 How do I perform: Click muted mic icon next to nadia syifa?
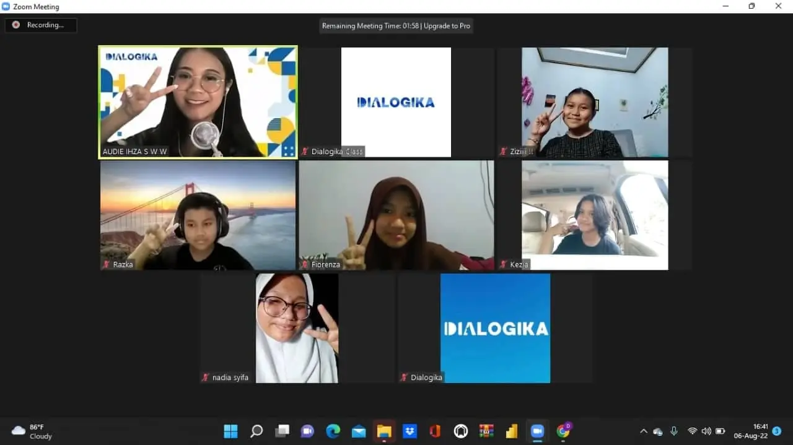click(206, 378)
